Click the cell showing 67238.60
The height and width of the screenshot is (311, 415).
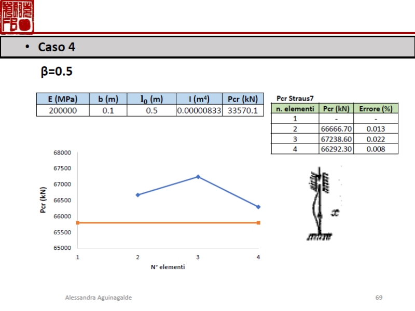click(x=336, y=139)
